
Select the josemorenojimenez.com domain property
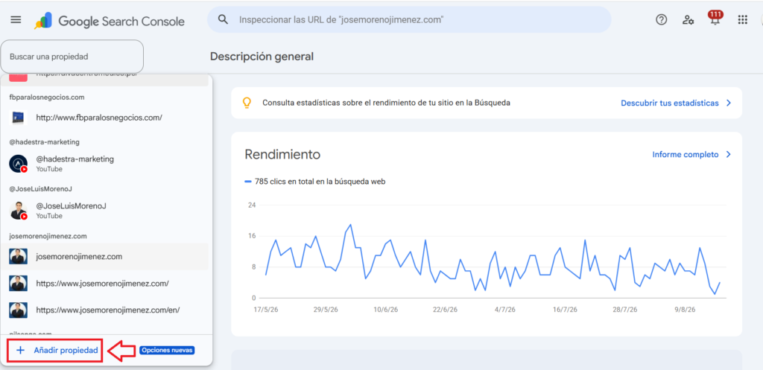(104, 257)
